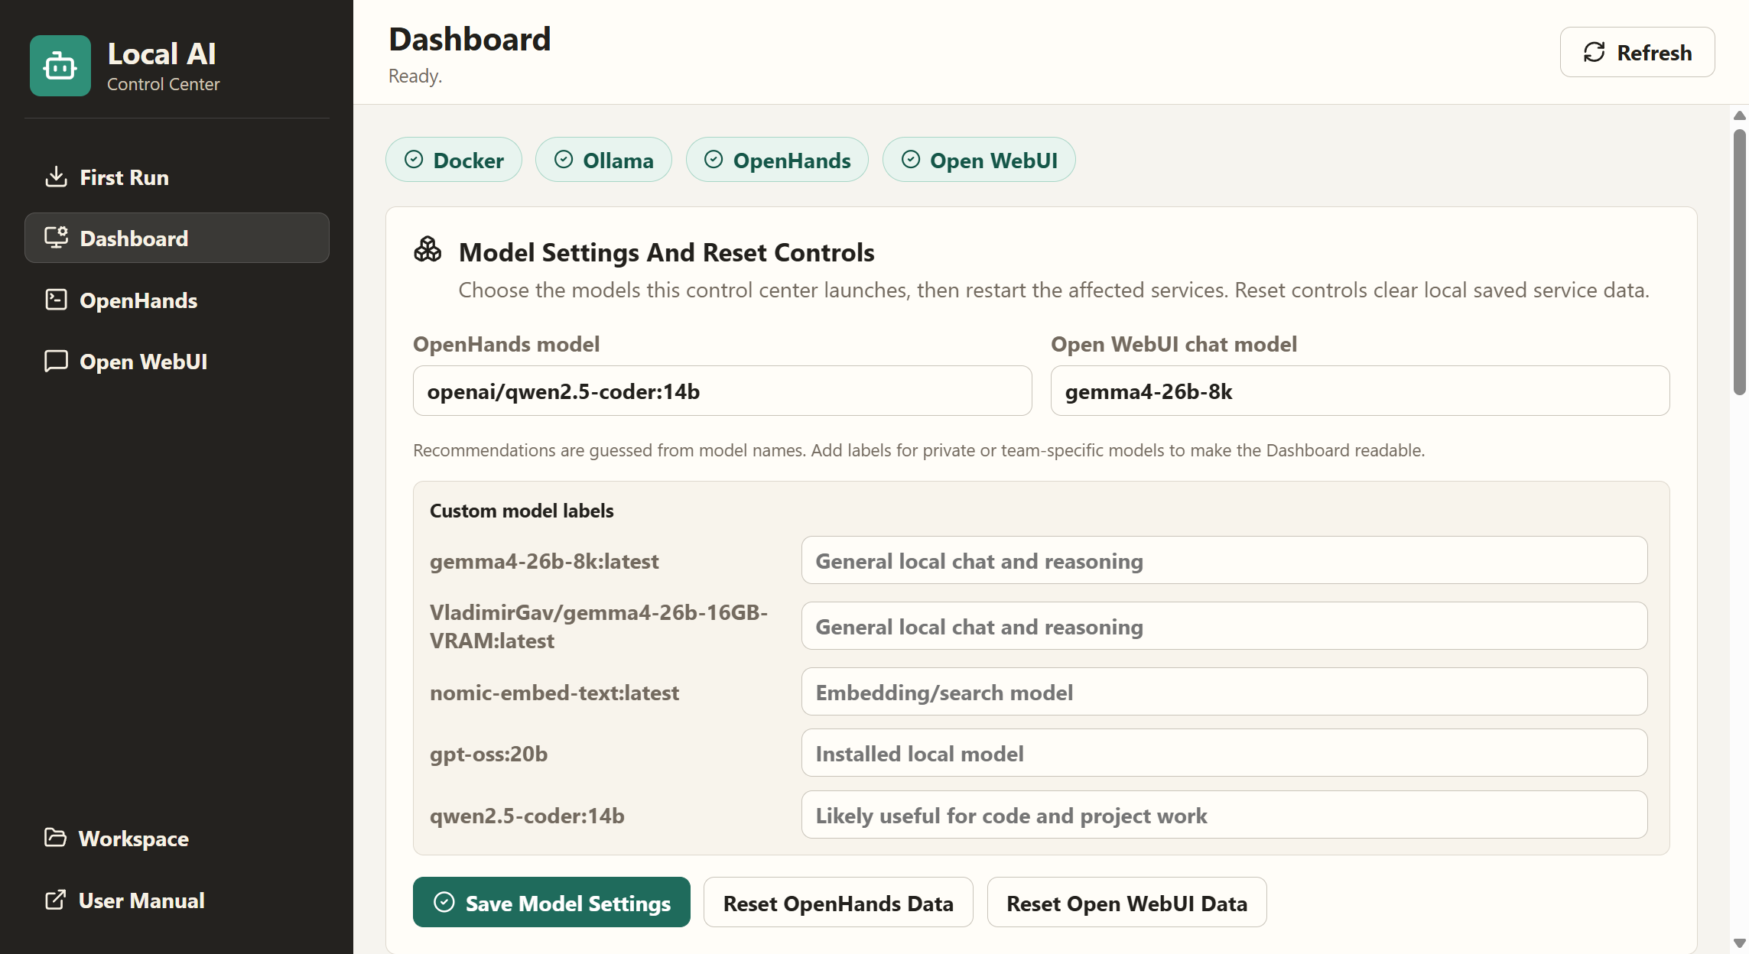Focus the Open WebUI chat model field
Screen dimensions: 1749x954
(1360, 391)
